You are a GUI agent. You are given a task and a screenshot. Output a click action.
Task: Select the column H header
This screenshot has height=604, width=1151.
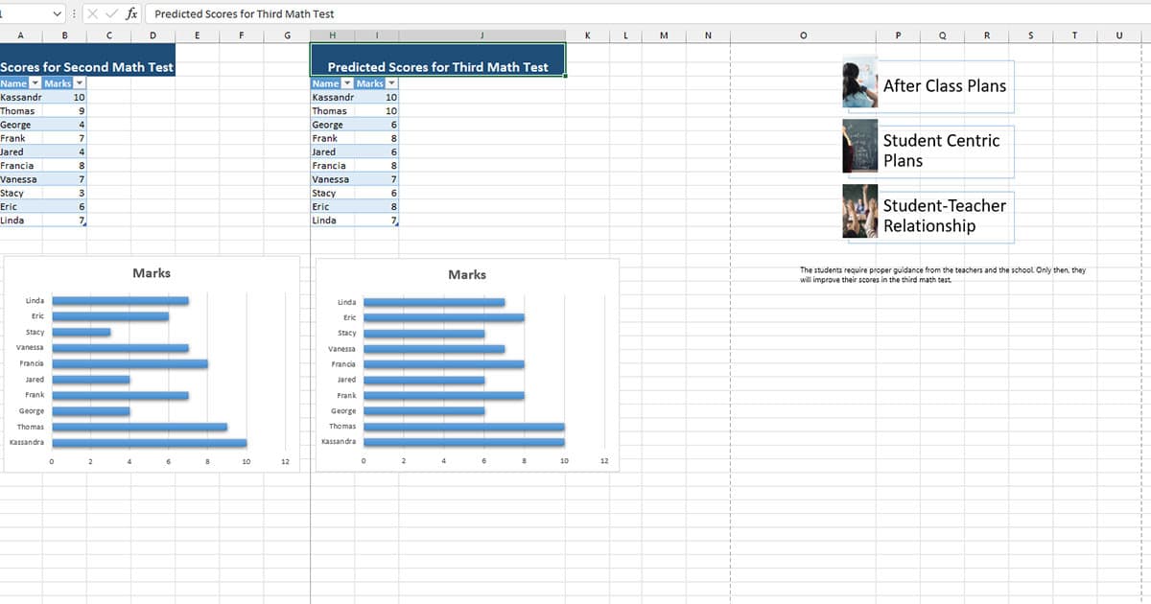331,35
